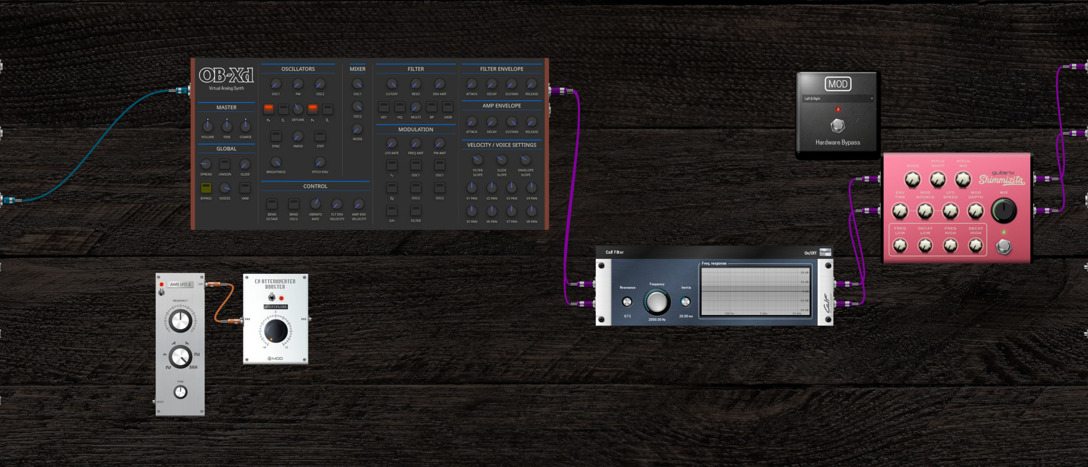The height and width of the screenshot is (467, 1088).
Task: Enable the S/H LFO switch in Modulation
Action: click(392, 211)
